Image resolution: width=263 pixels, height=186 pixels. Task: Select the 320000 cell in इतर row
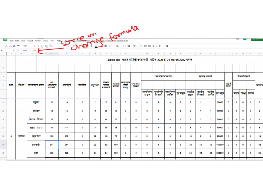pyautogui.click(x=220, y=153)
